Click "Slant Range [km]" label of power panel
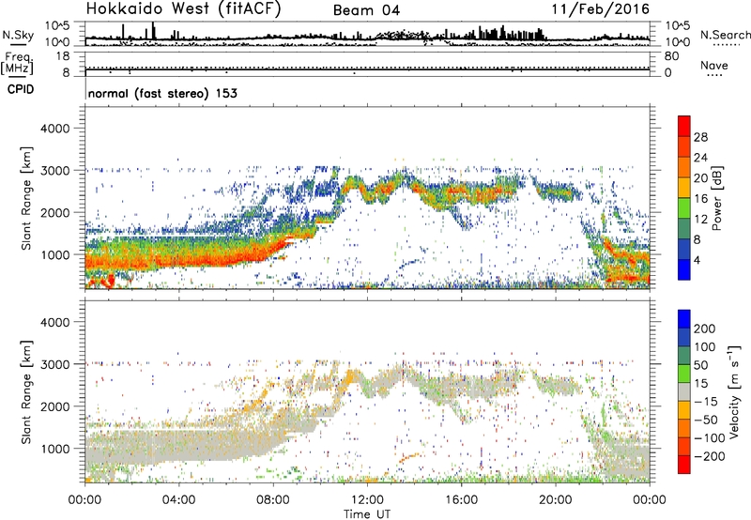This screenshot has height=520, width=751. point(26,198)
